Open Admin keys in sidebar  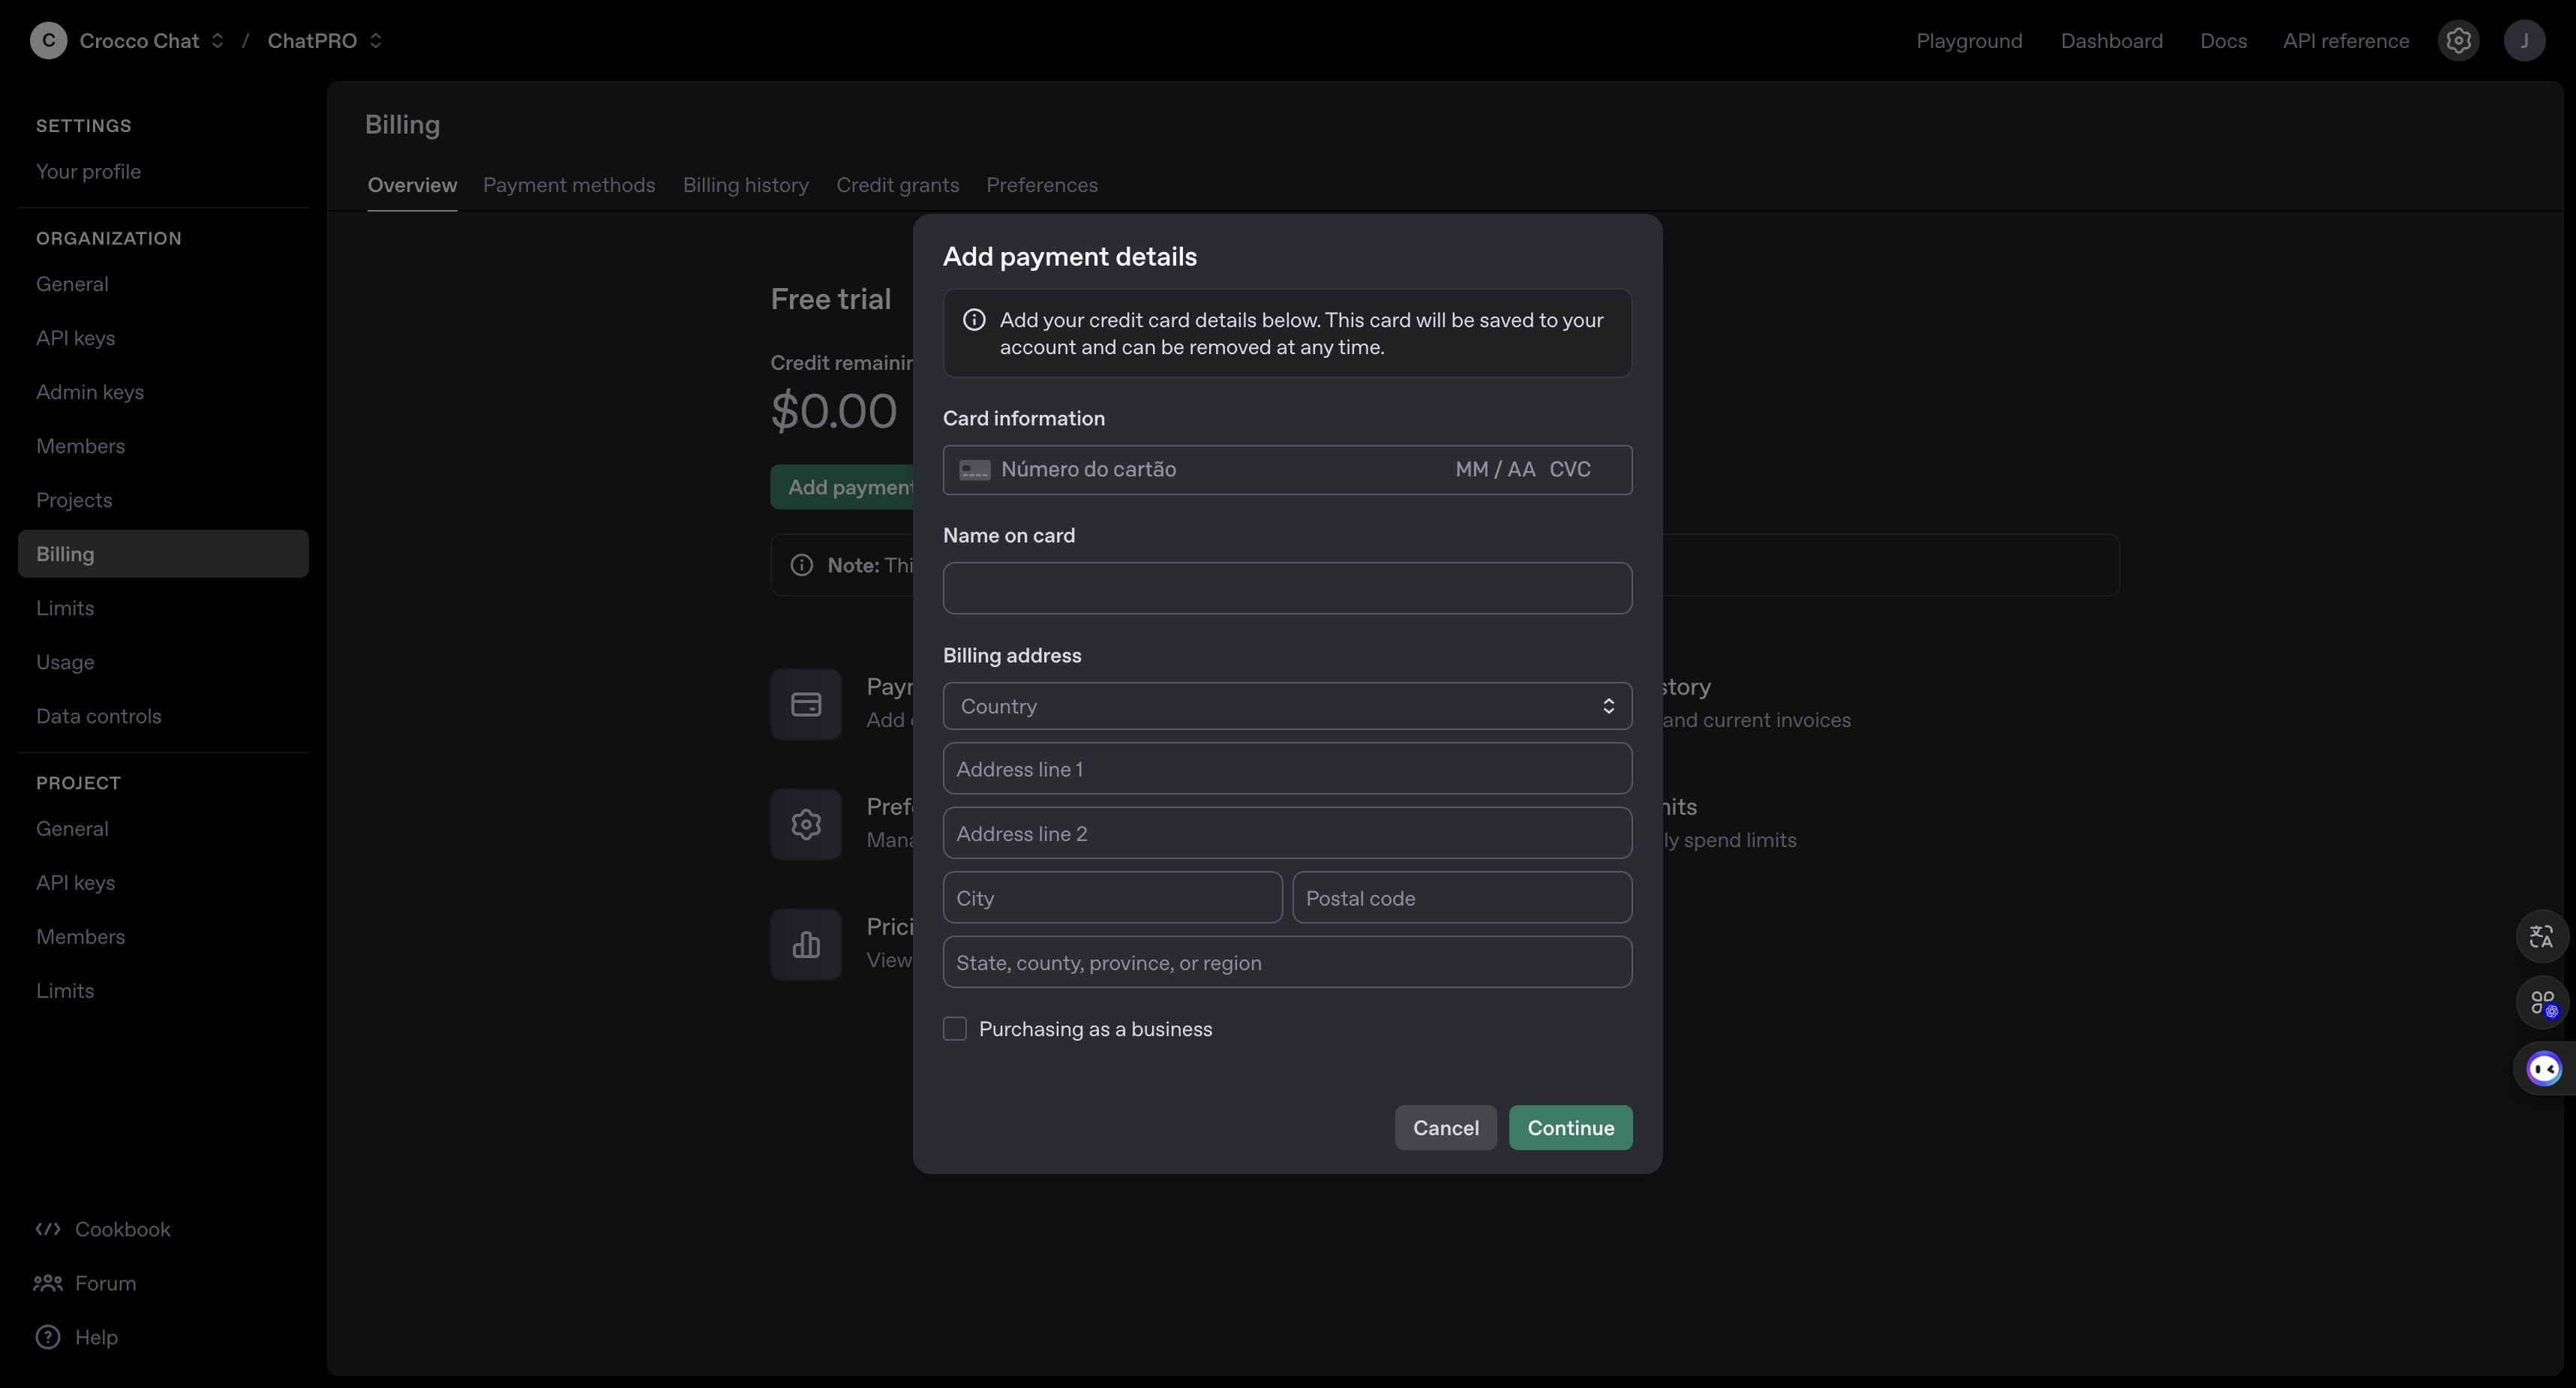(163, 392)
